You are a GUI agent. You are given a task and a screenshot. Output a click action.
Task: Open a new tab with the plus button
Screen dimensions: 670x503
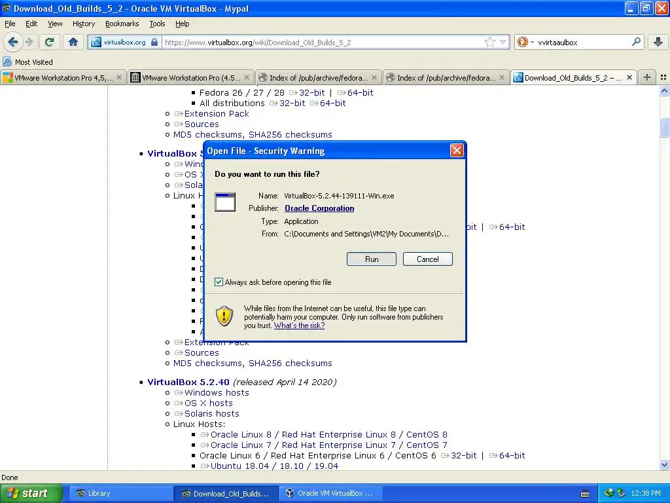(647, 77)
